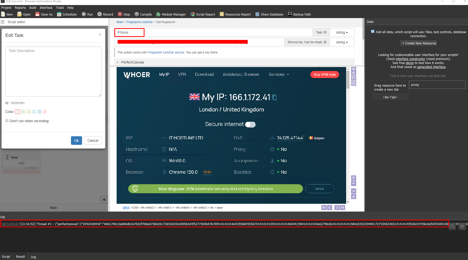Click the Record toolbar icon

pyautogui.click(x=100, y=14)
